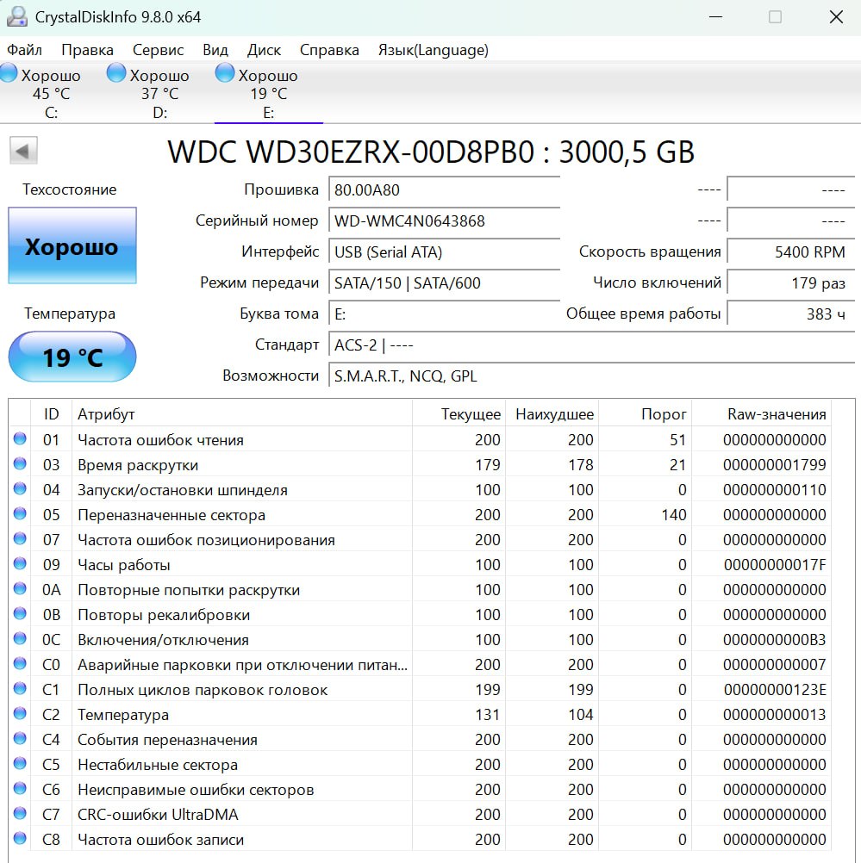Select the Частота ошибок чтения attribute name

tap(160, 440)
